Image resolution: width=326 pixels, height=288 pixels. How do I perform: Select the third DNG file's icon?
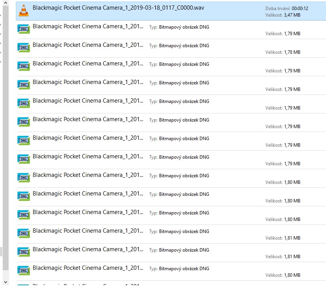[24, 66]
